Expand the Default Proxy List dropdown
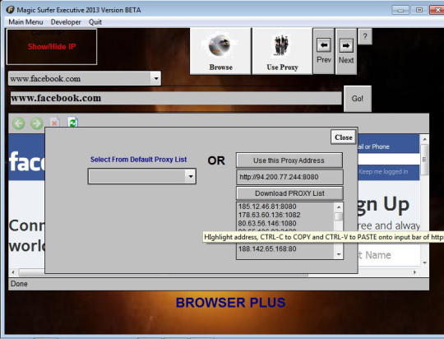444x339 pixels. (191, 176)
